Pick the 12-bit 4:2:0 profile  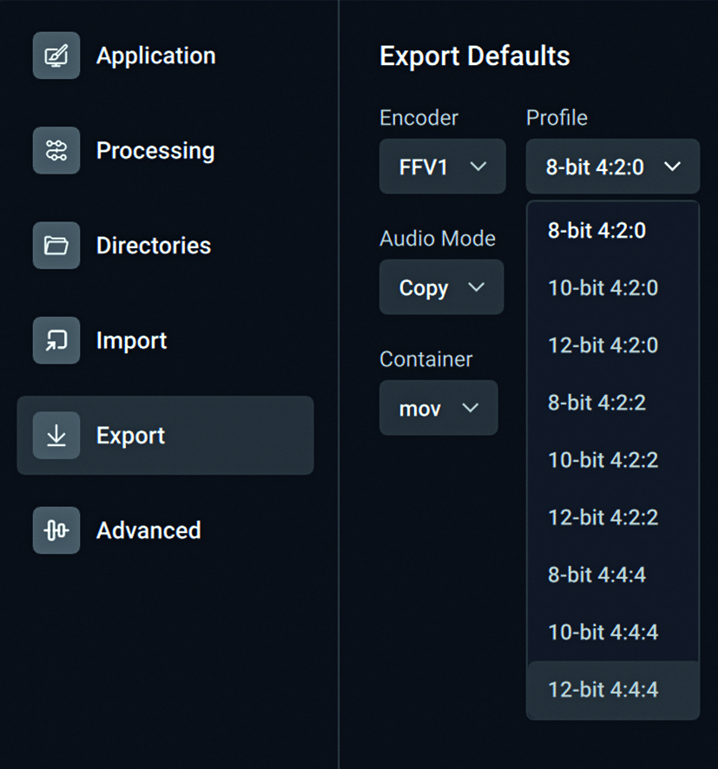603,345
